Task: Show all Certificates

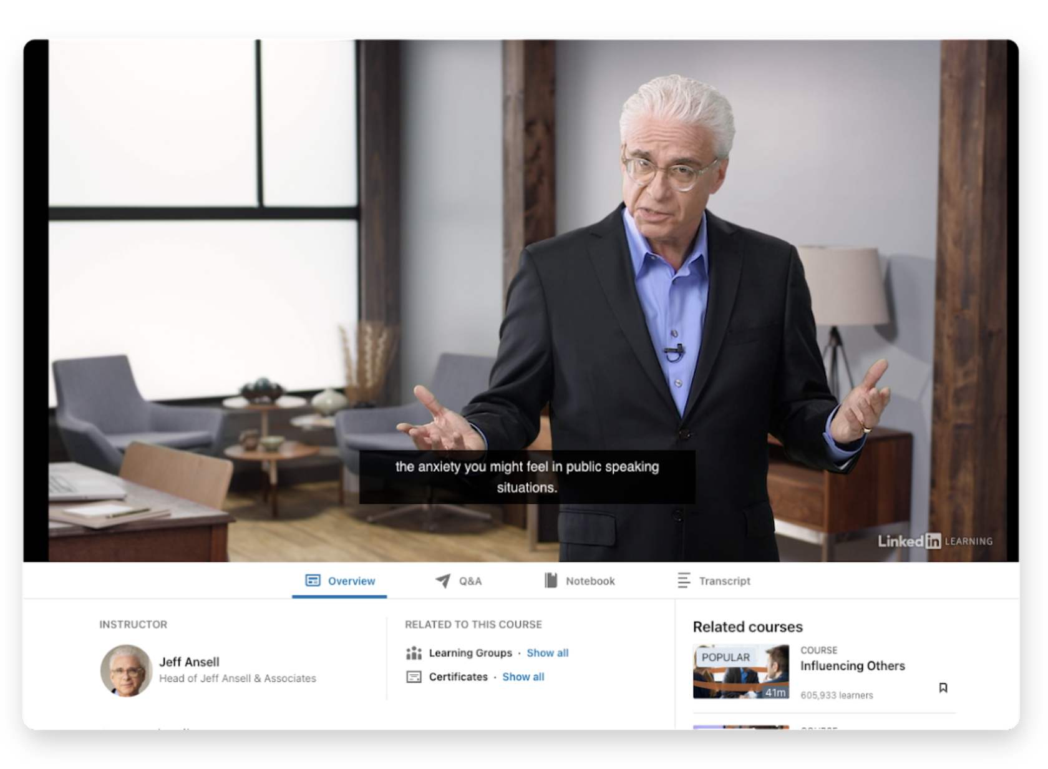Action: pyautogui.click(x=523, y=677)
